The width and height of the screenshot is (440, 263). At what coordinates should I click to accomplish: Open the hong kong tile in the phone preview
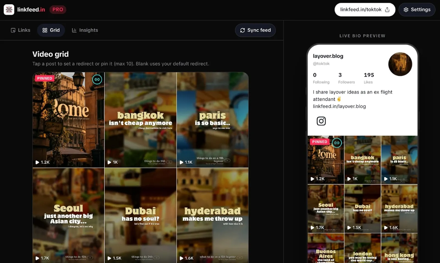click(399, 248)
